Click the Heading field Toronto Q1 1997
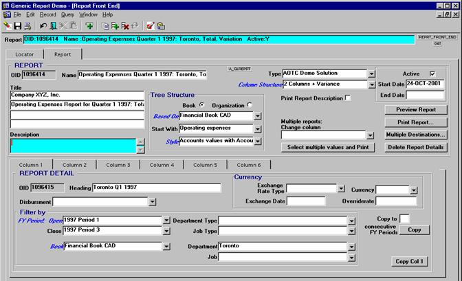Image resolution: width=462 pixels, height=281 pixels. coord(157,188)
